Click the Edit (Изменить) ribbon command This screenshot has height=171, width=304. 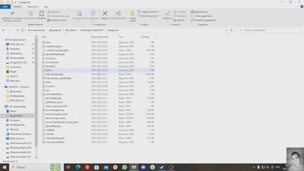pos(180,16)
